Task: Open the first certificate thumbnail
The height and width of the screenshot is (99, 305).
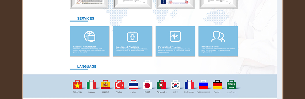Action: tap(89, 4)
